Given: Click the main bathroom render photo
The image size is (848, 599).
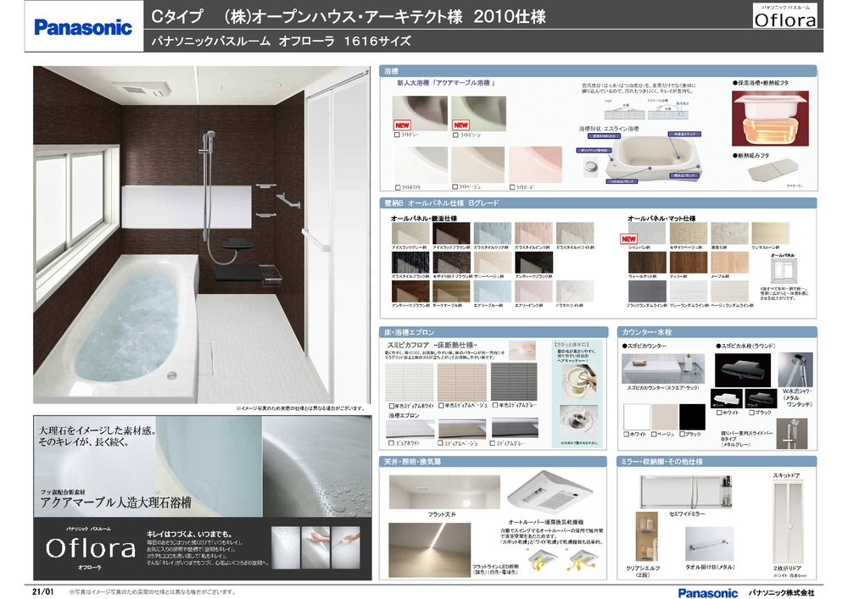Looking at the screenshot, I should click(202, 235).
